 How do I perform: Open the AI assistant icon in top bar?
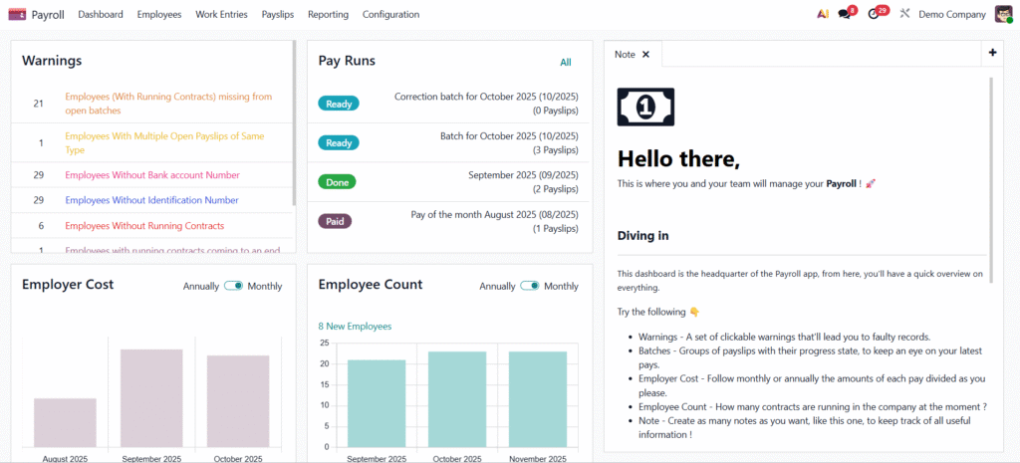point(822,14)
